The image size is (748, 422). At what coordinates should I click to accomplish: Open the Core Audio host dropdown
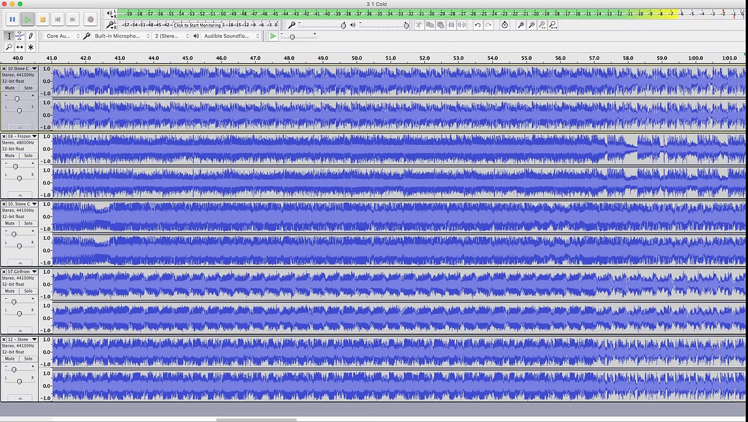[x=62, y=36]
